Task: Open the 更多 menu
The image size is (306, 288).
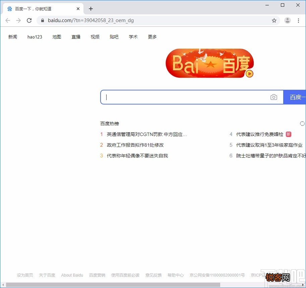Action: [152, 37]
